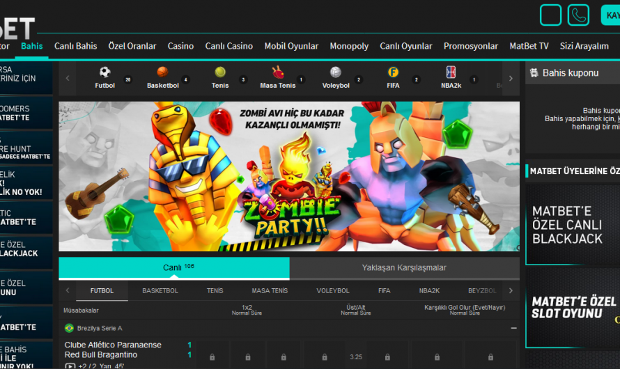Go to Canlı Casino section
The image size is (620, 369).
229,46
